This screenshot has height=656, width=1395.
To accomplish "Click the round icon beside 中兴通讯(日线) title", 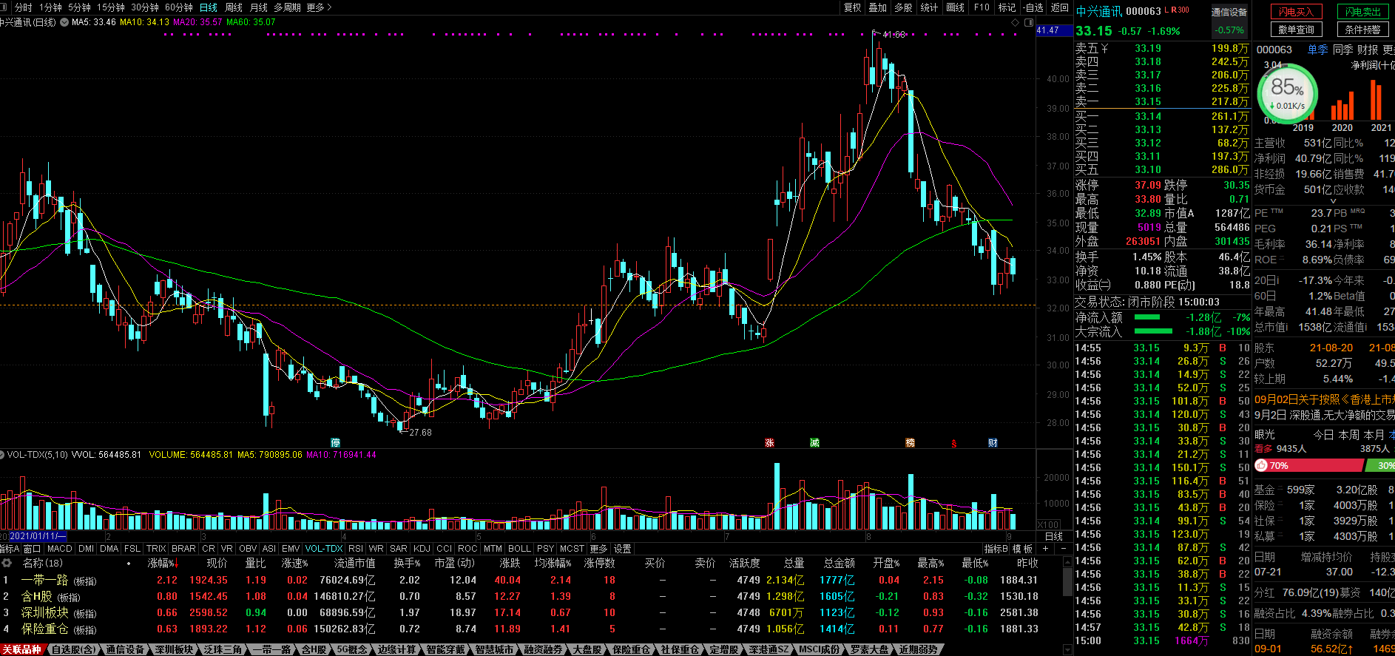I will [x=64, y=22].
